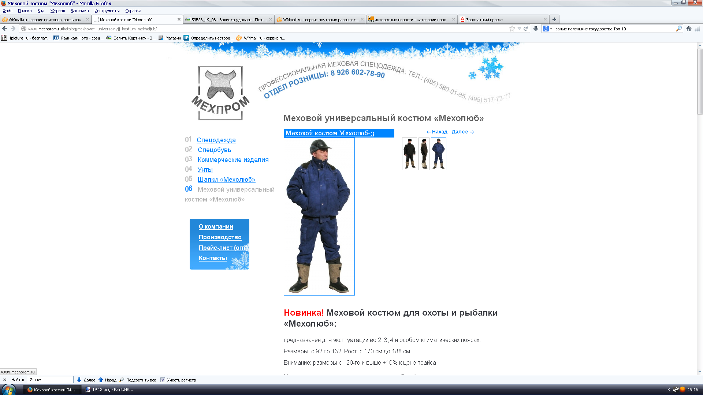
Task: Open Производство link
Action: [220, 237]
